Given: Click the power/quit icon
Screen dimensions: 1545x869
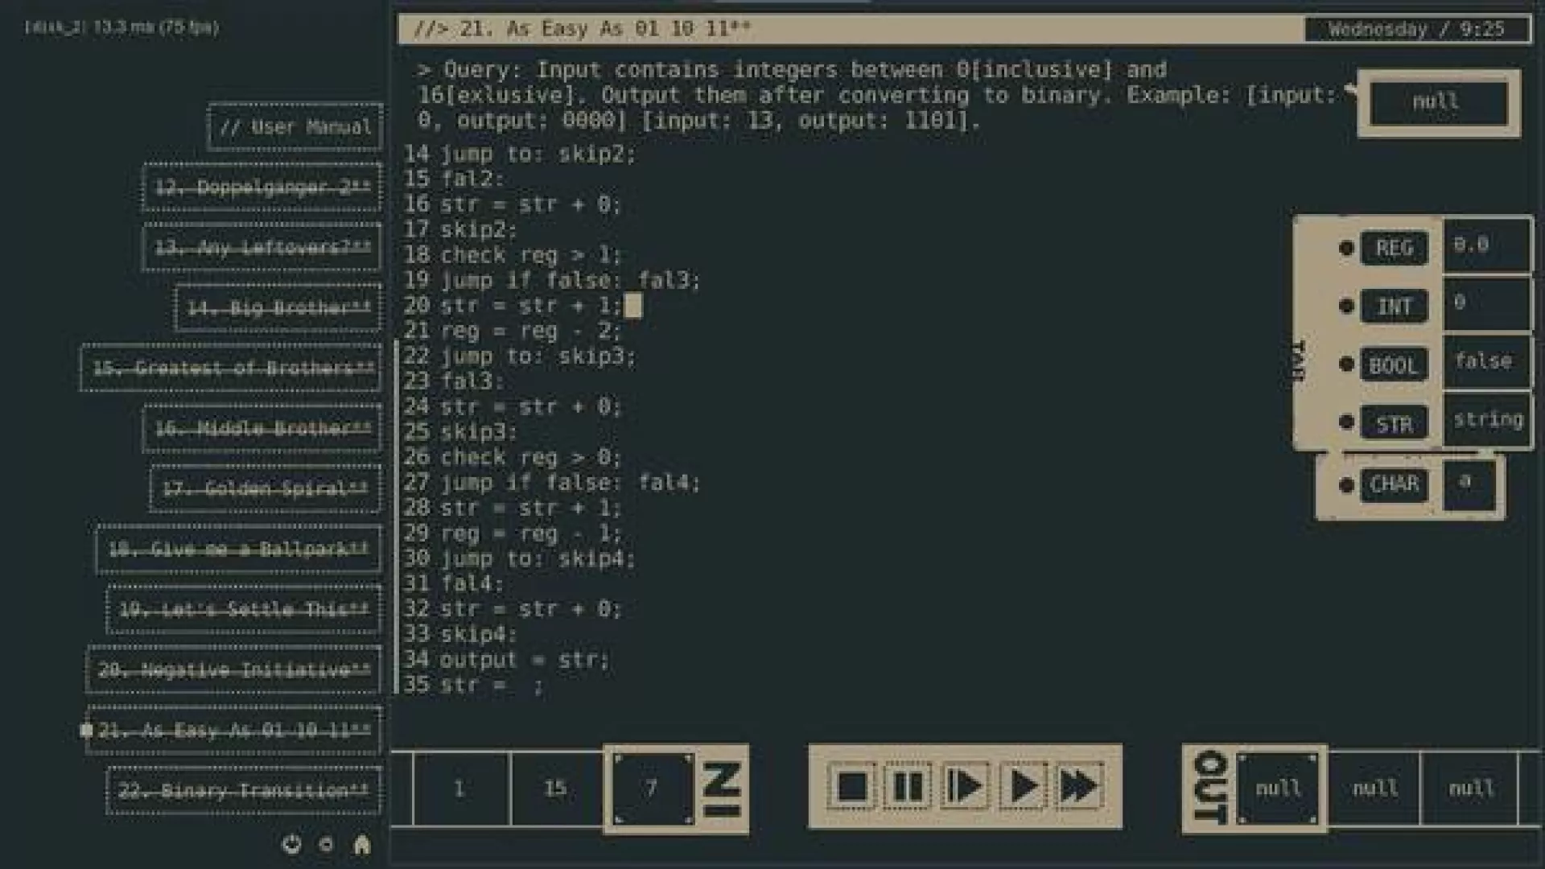Looking at the screenshot, I should click(x=292, y=844).
